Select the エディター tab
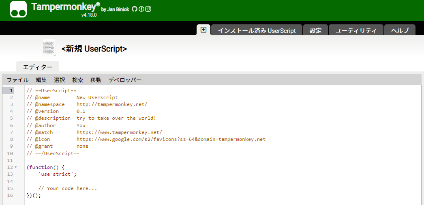This screenshot has width=424, height=205. (x=38, y=67)
